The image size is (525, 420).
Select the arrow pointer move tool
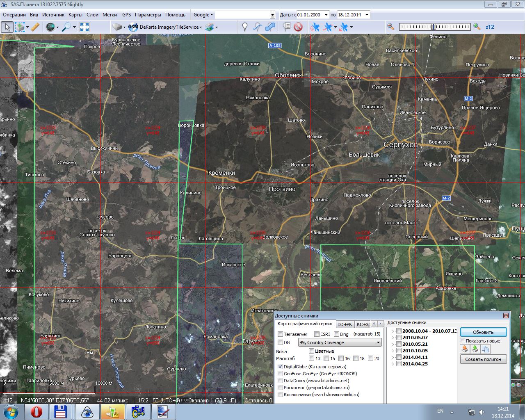tap(7, 27)
